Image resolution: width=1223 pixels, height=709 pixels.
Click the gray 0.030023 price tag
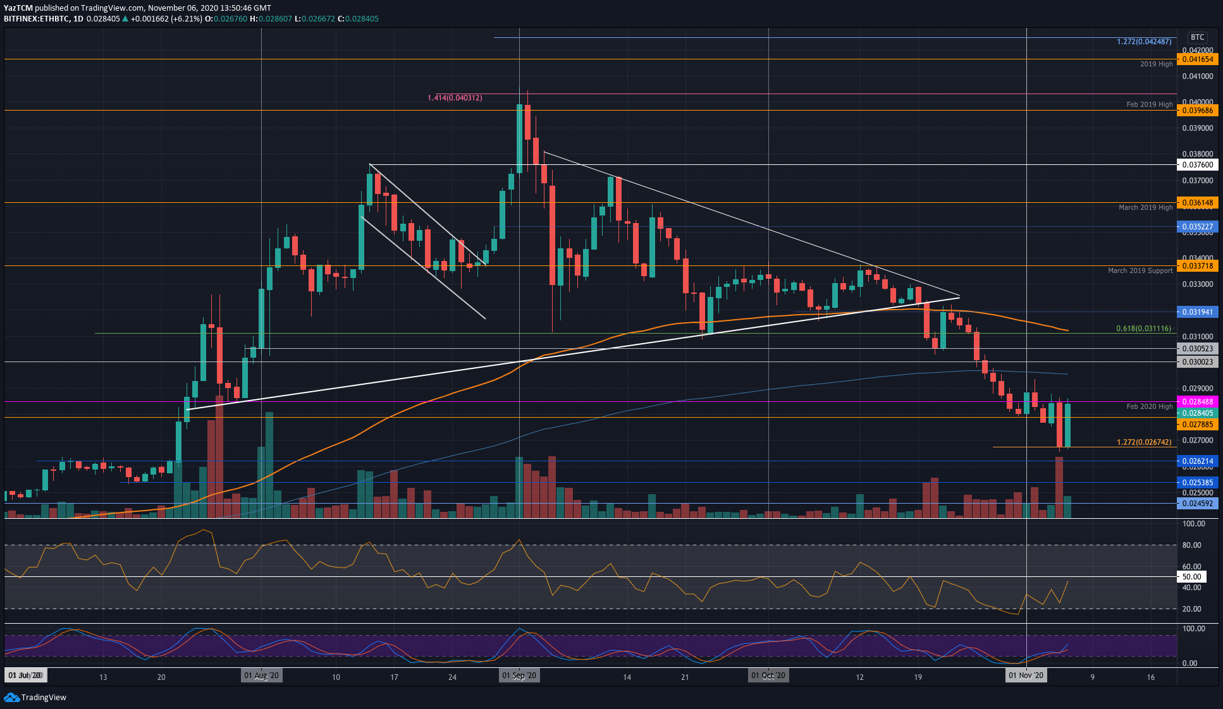(1197, 362)
